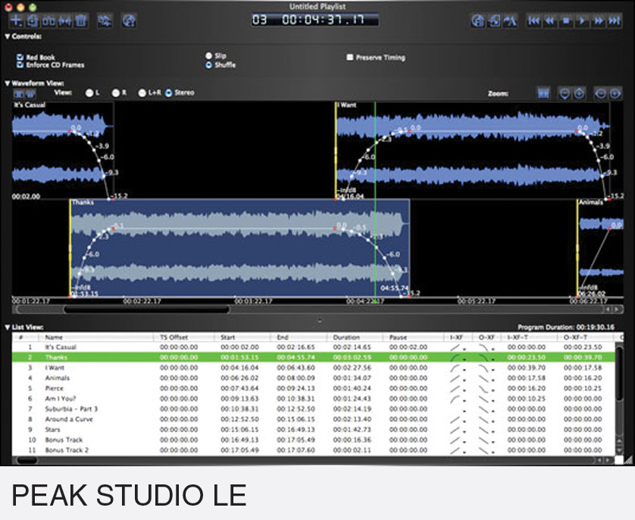Image resolution: width=635 pixels, height=520 pixels.
Task: Open O-XF fade-out curve menu for It's Casual
Action: (486, 347)
